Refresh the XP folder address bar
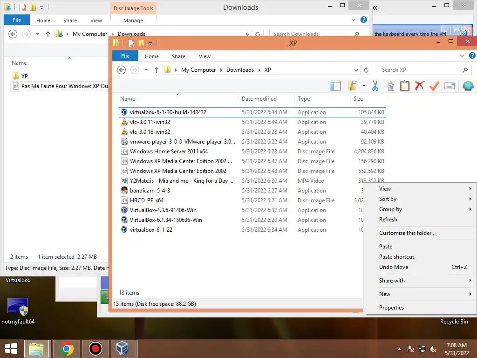This screenshot has height=358, width=477. pos(366,70)
